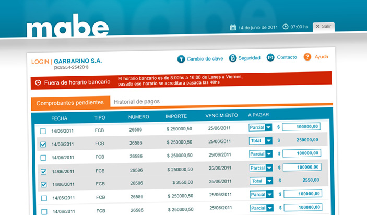Click the calendar icon beside the date
This screenshot has height=215, width=367.
point(233,27)
